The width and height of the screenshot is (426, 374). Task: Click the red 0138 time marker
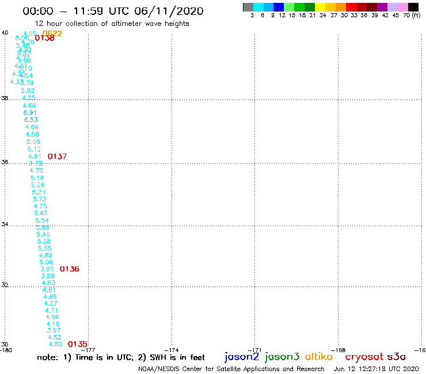pos(44,38)
